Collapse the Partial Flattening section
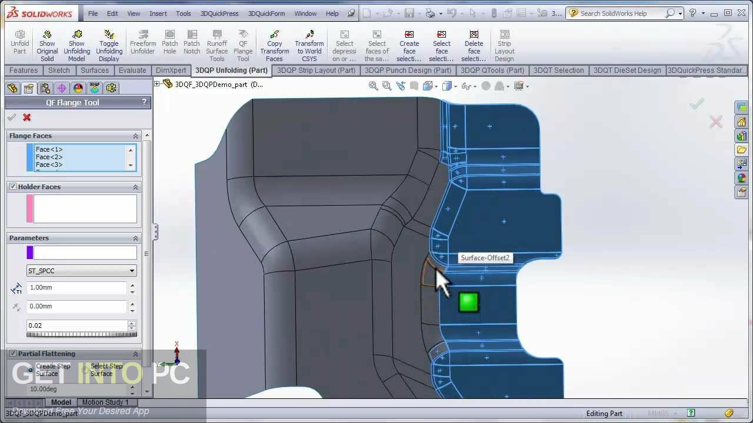Screen dimensions: 753x423 135,354
